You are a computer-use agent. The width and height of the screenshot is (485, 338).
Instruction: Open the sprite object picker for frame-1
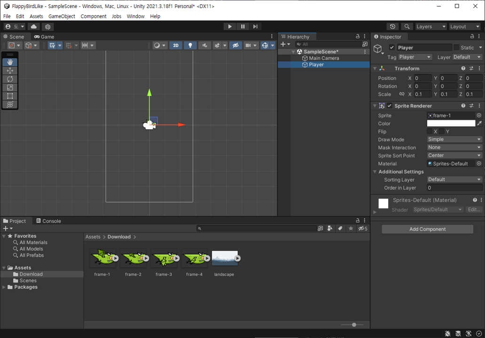pyautogui.click(x=479, y=115)
